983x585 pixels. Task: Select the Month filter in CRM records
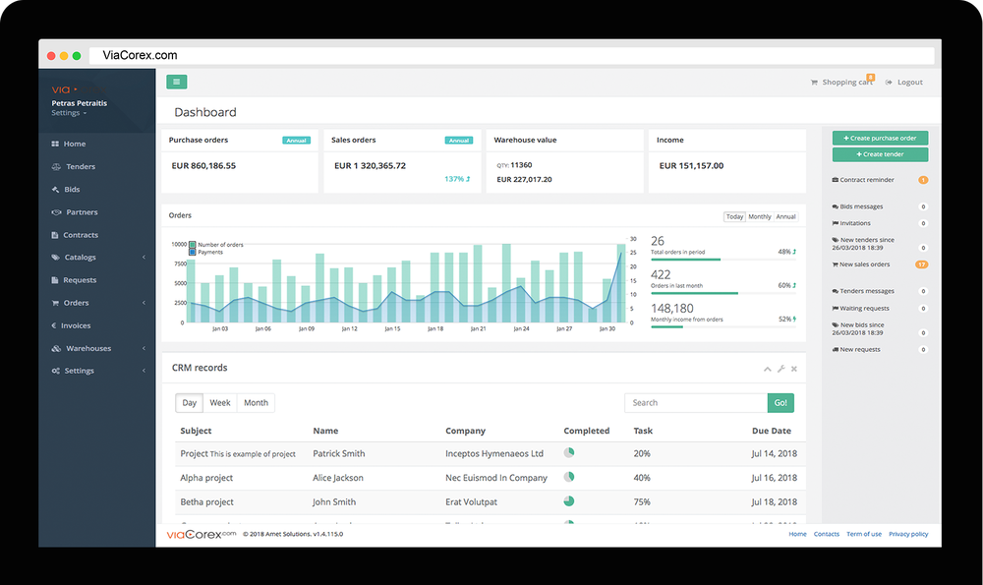pos(256,402)
